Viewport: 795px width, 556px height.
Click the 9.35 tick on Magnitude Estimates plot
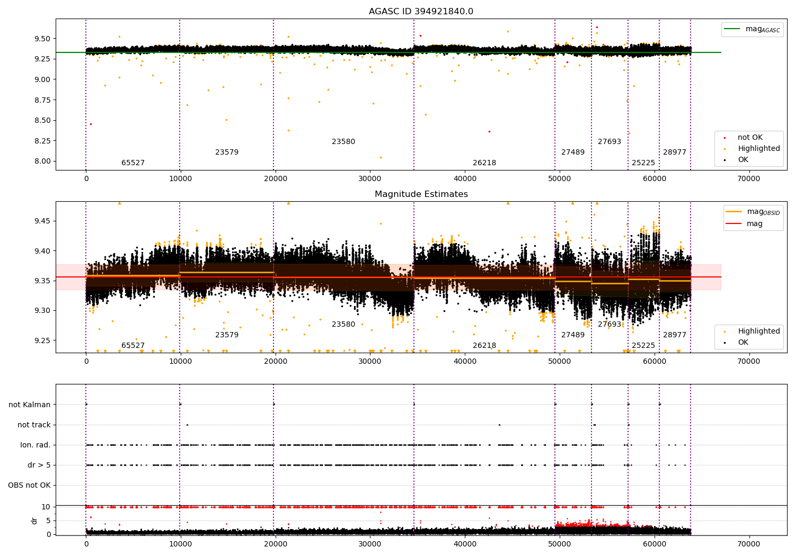[x=43, y=281]
